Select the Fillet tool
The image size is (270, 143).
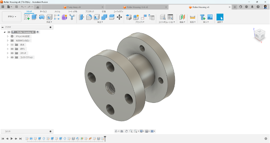pos(89,17)
